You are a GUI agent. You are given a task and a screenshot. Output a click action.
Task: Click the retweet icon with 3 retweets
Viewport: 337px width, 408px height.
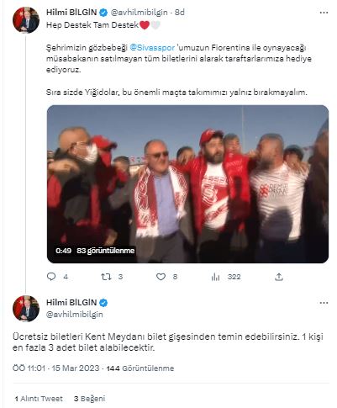[106, 277]
